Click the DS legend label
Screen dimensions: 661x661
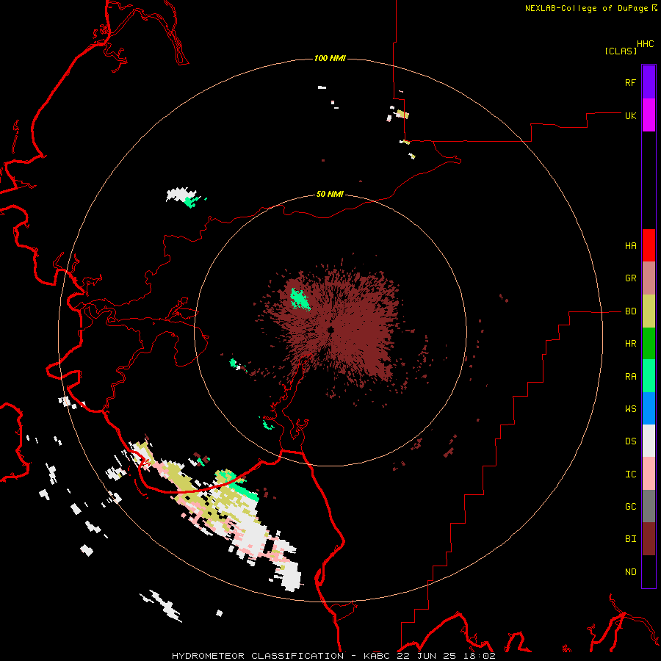click(630, 441)
